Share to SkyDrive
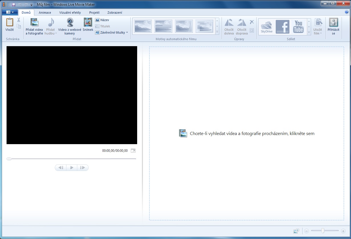The width and height of the screenshot is (351, 239). (x=267, y=27)
